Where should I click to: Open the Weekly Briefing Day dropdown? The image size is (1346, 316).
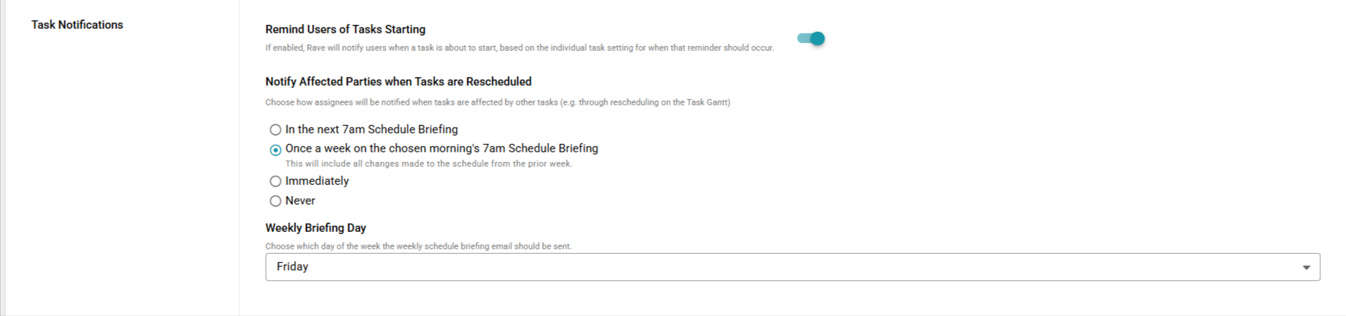click(x=792, y=267)
